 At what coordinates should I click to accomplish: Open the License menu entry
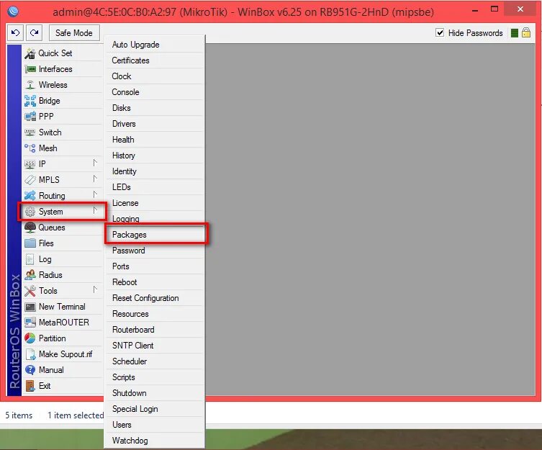(155, 203)
